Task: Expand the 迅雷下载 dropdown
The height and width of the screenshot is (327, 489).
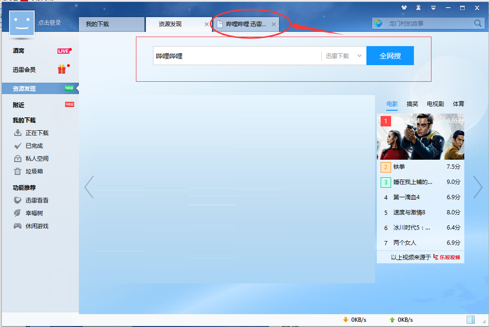Action: pyautogui.click(x=344, y=56)
